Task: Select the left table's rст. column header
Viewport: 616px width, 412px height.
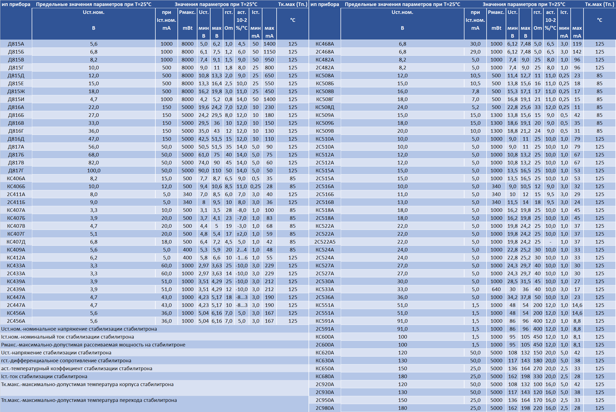Action: click(229, 20)
